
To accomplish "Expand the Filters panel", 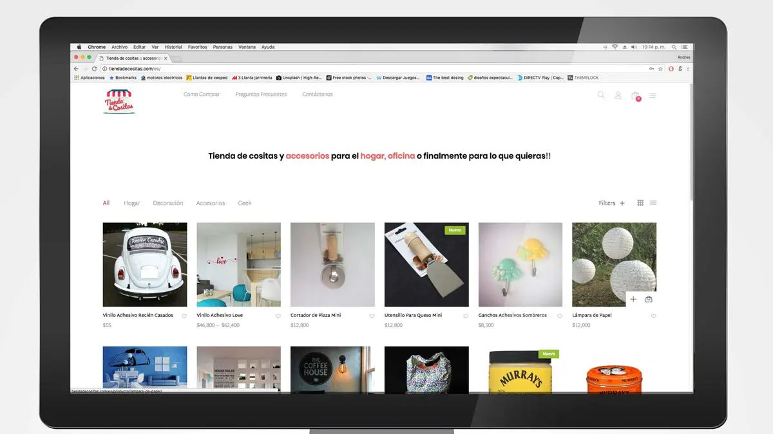I will tap(611, 203).
